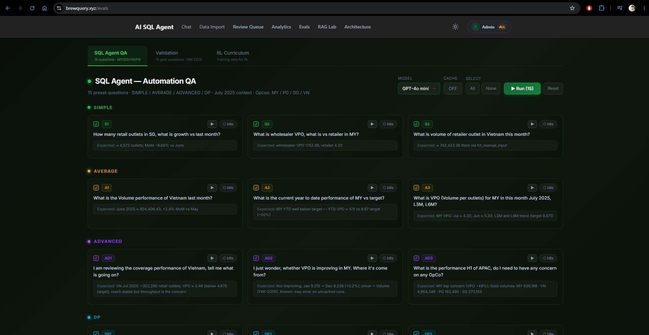Run question S3 with its play icon

pyautogui.click(x=532, y=124)
